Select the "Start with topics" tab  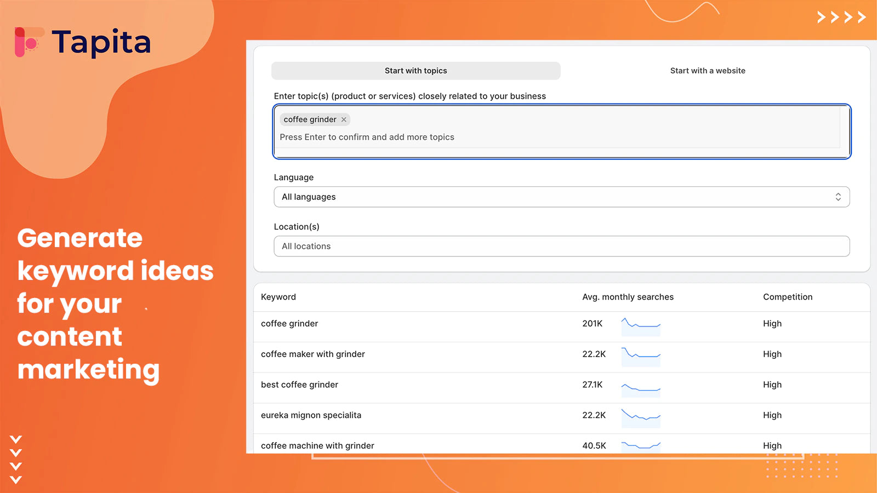click(x=415, y=71)
